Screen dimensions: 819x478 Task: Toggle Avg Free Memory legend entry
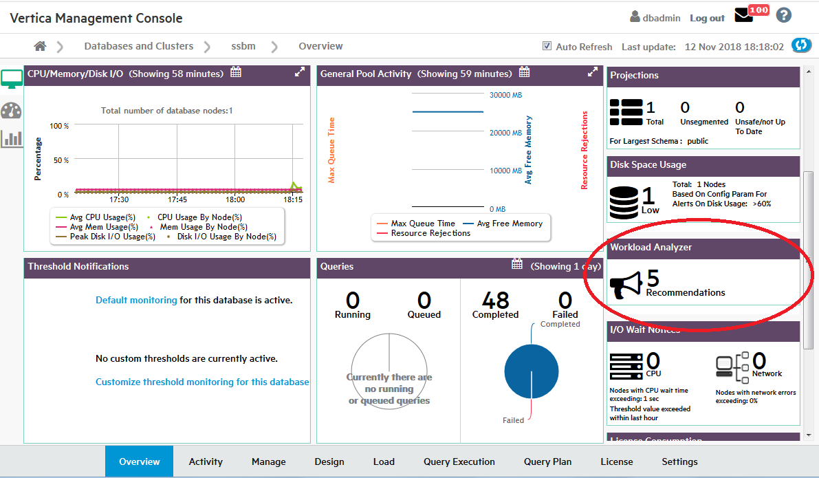[x=503, y=224]
